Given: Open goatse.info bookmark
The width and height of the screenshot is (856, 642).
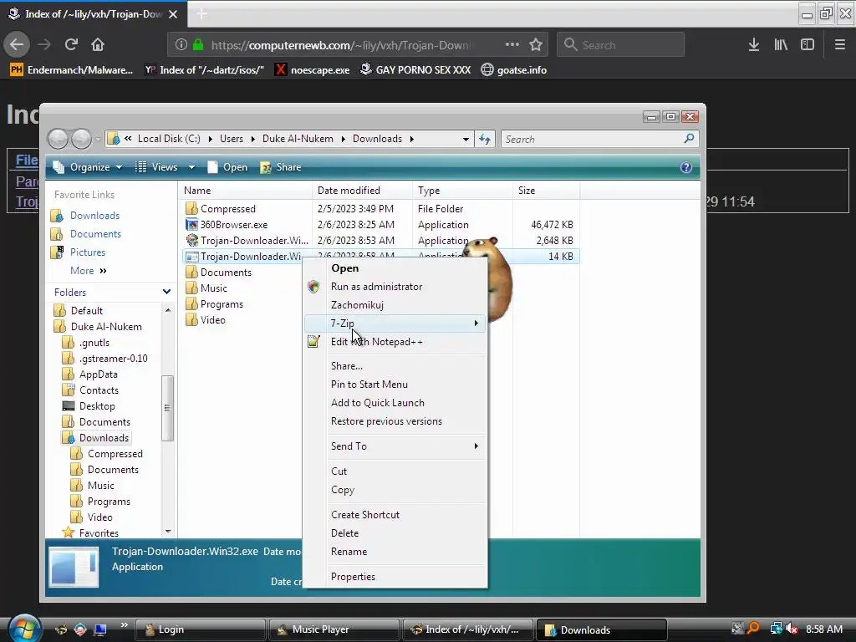Looking at the screenshot, I should coord(514,70).
